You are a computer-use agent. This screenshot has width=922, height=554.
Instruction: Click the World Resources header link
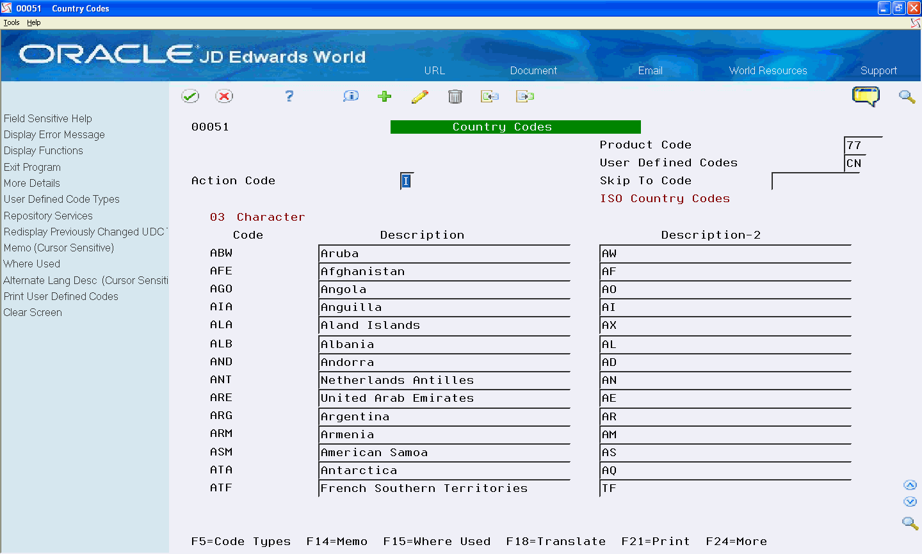pyautogui.click(x=768, y=71)
